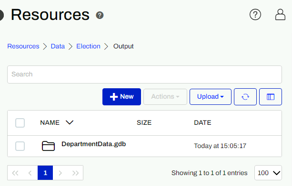The image size is (292, 186).
Task: Toggle the column layout panel icon
Action: click(x=271, y=97)
